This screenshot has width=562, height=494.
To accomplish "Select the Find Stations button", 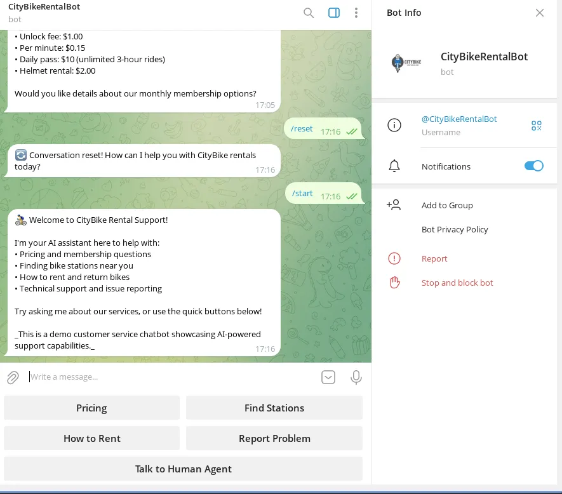I will point(274,408).
